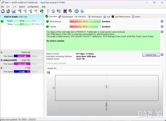Select the ADATA SU800 disk entry

[x=22, y=20]
